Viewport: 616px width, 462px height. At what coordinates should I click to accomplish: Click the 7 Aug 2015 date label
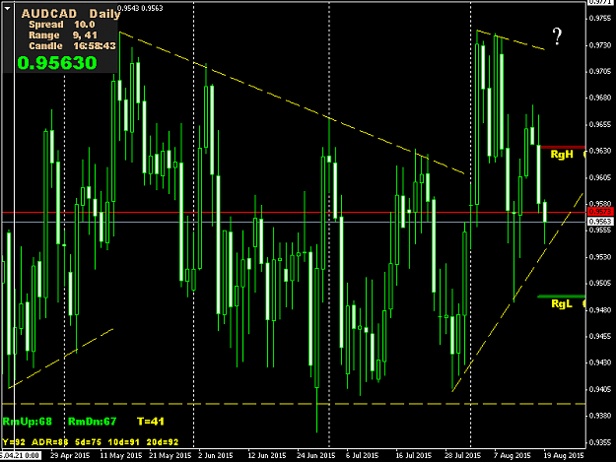coord(513,456)
